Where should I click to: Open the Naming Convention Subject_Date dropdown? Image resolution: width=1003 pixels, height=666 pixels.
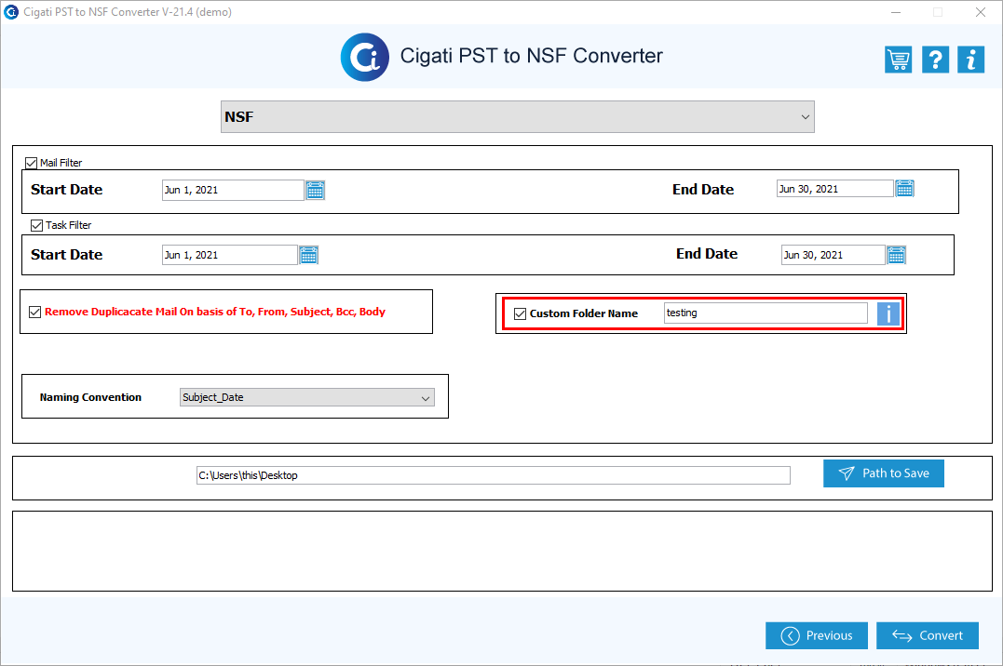[307, 397]
